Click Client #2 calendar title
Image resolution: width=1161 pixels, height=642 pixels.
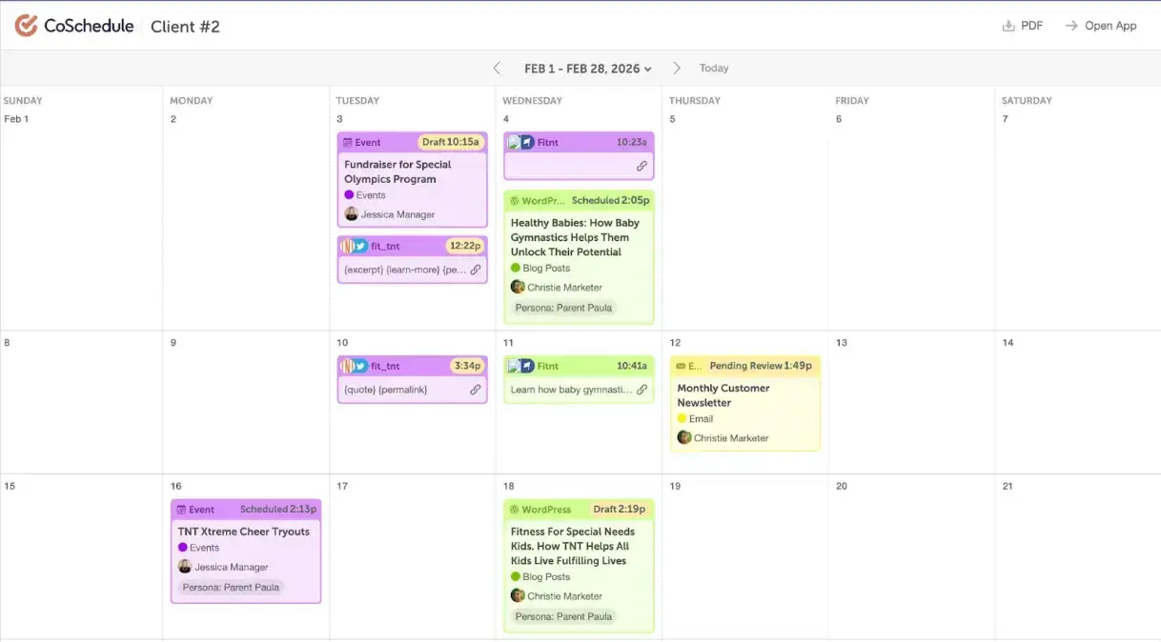click(185, 27)
